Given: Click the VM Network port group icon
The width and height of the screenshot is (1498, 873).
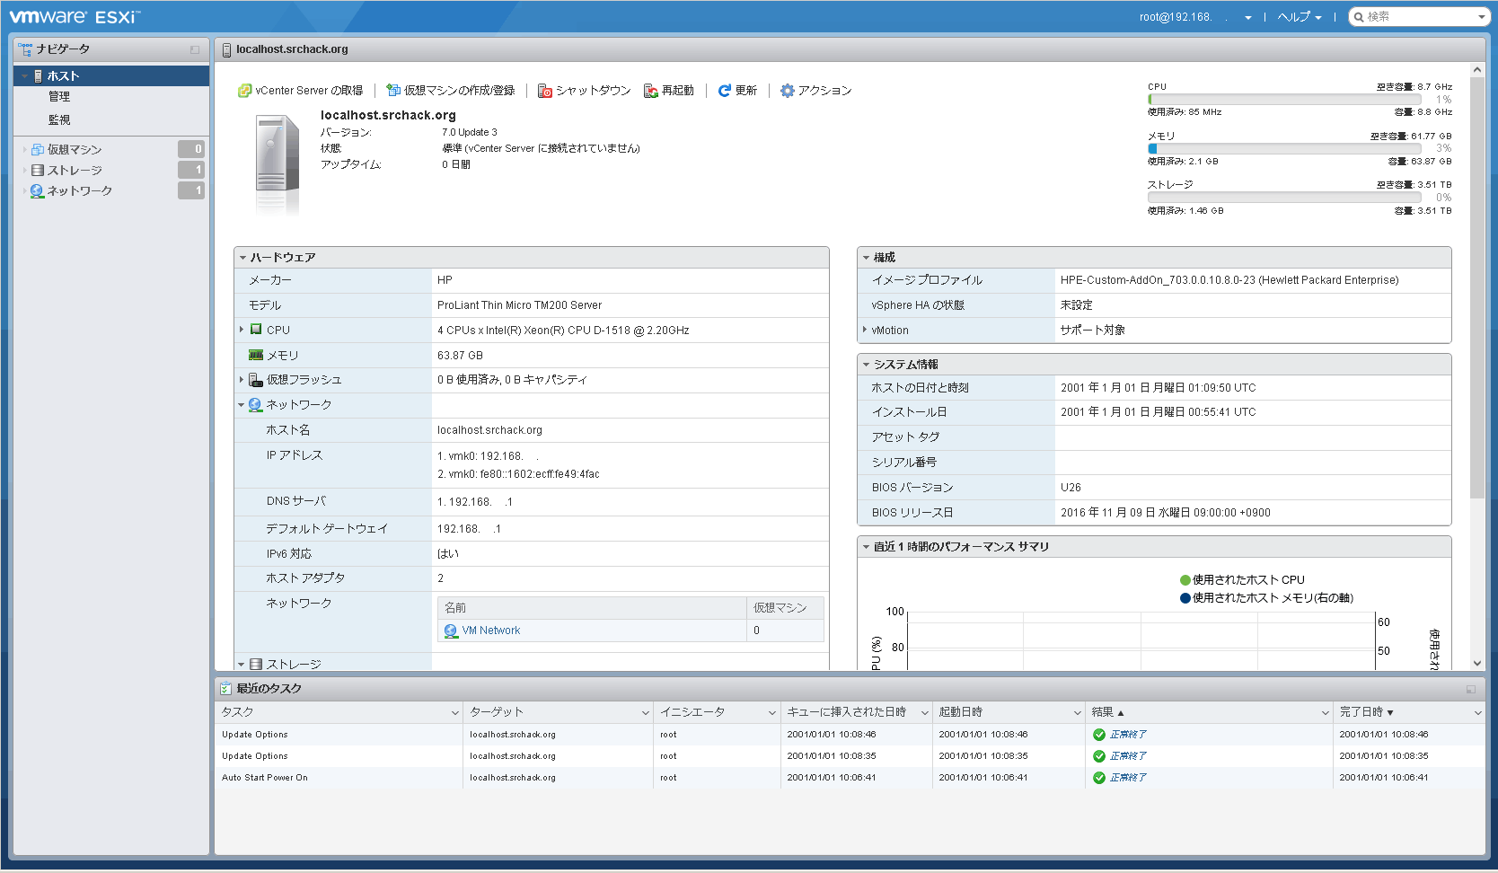Looking at the screenshot, I should click(x=452, y=631).
